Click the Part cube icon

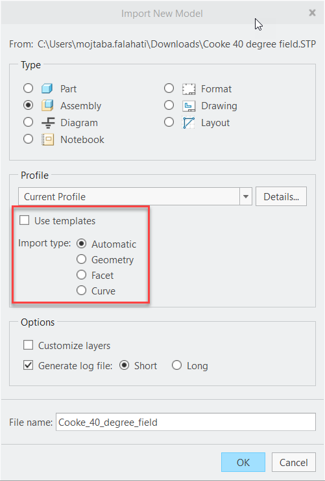(x=47, y=88)
